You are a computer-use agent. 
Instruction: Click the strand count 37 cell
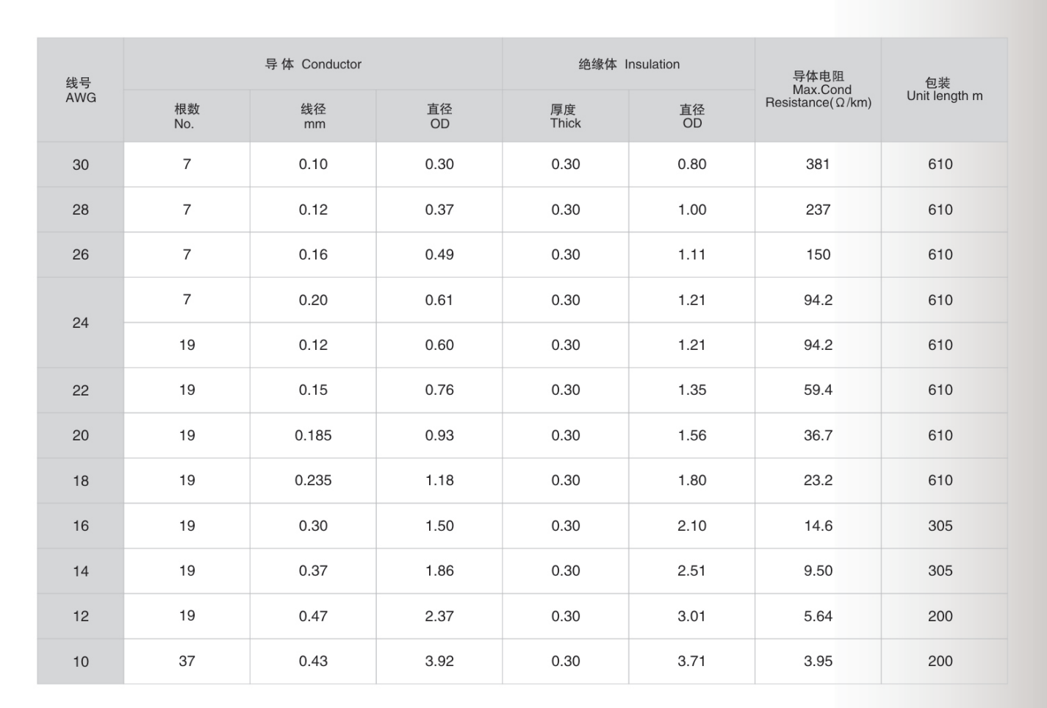[x=187, y=662]
